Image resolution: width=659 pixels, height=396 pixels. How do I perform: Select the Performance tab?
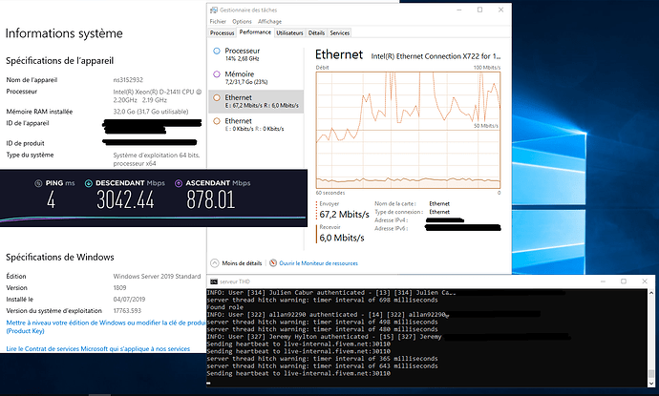[255, 32]
